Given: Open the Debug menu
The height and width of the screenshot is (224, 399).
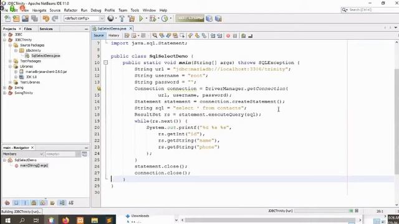Looking at the screenshot, I should pyautogui.click(x=96, y=11).
